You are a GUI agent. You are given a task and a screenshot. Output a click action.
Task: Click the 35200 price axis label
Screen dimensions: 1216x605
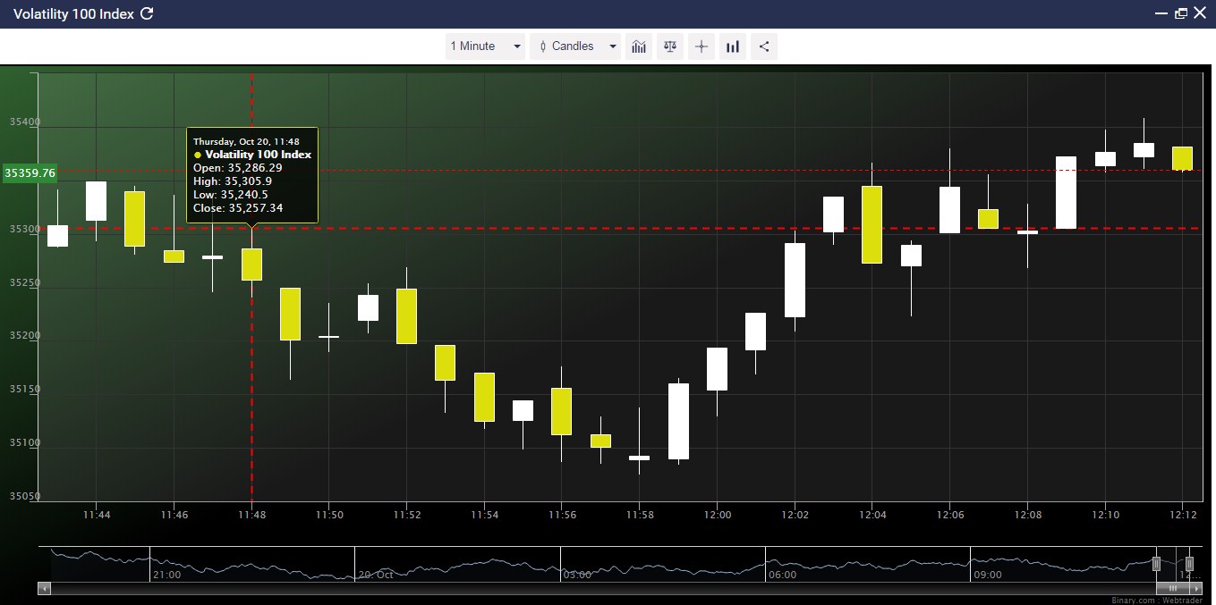tap(24, 336)
